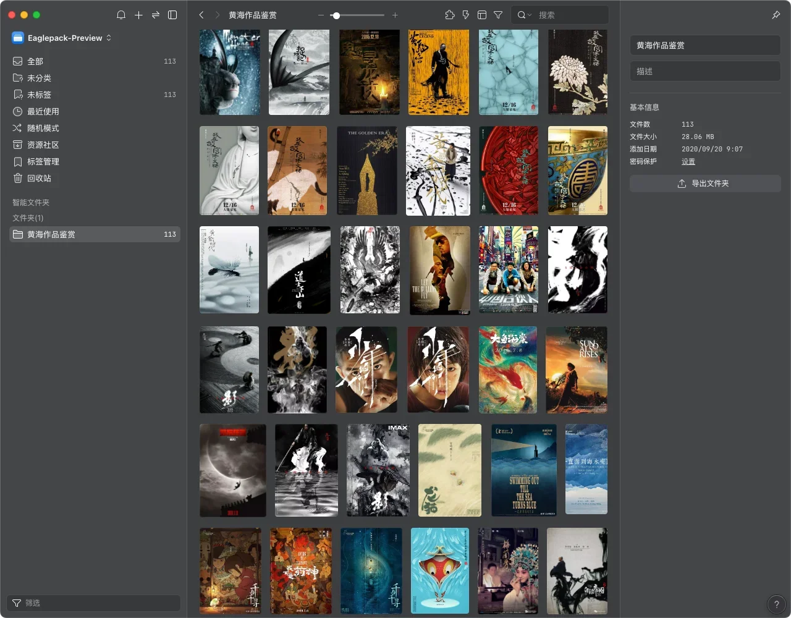Open the search options magnifier dropdown
Screen dimensions: 791x618
tap(524, 15)
